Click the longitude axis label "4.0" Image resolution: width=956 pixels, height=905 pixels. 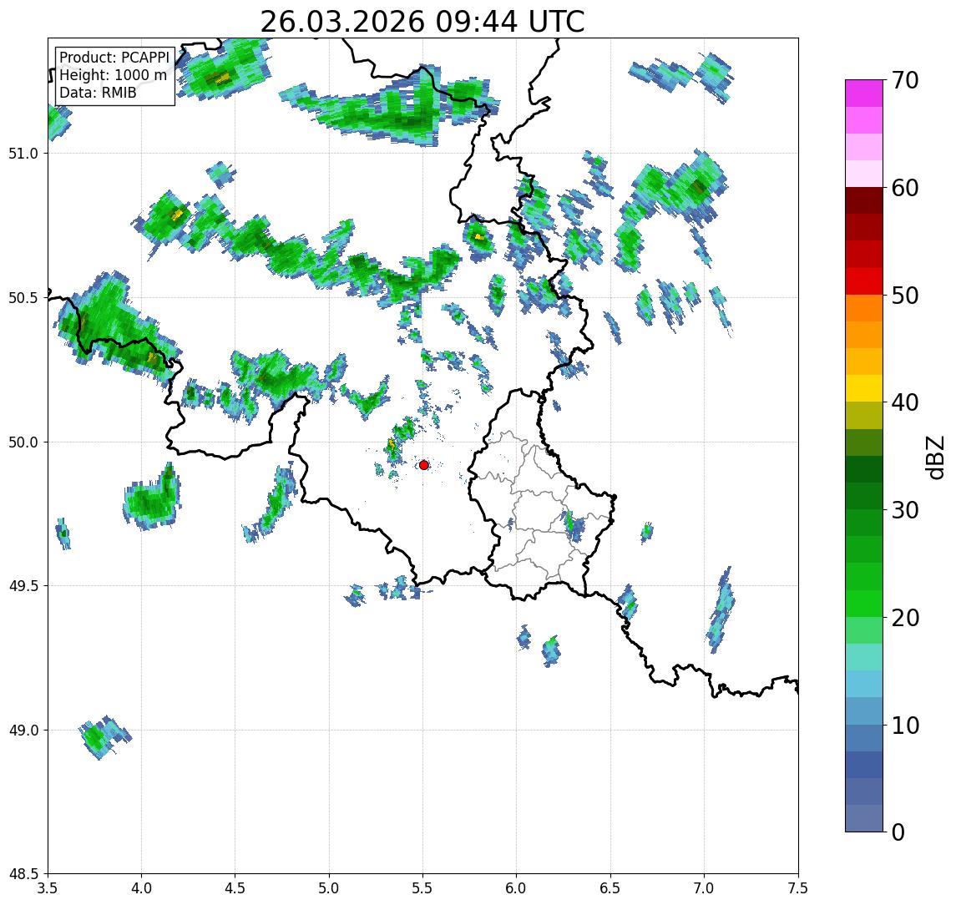coord(141,888)
